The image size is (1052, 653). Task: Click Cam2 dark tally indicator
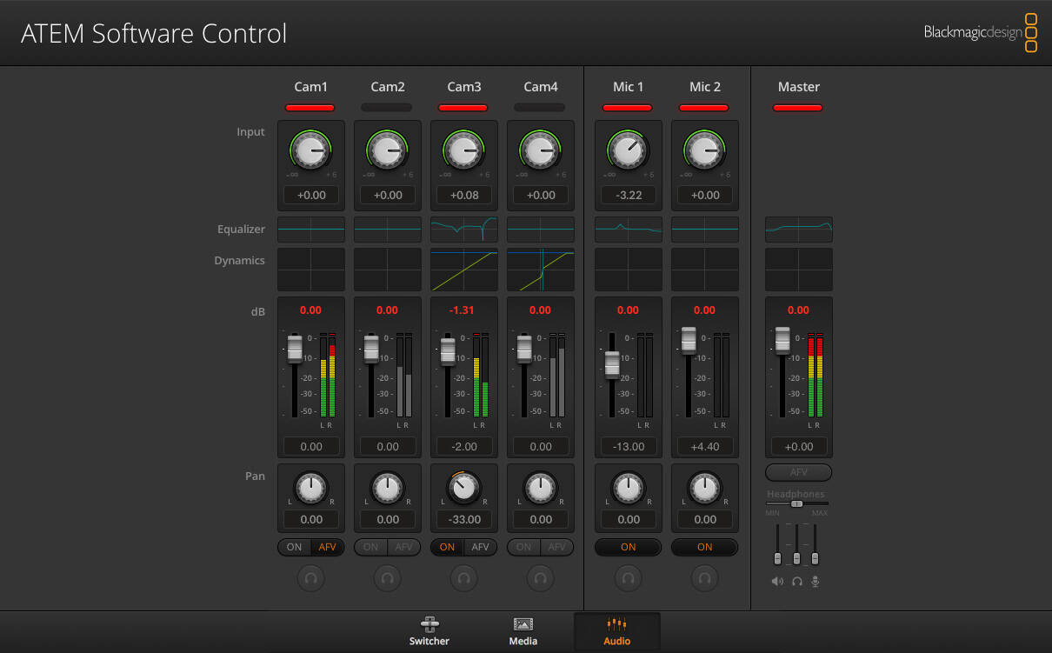point(387,108)
